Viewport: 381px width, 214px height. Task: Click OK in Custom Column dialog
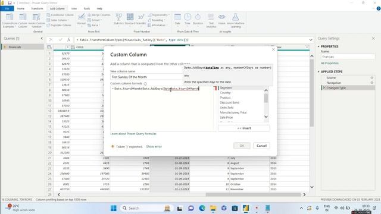(x=242, y=146)
